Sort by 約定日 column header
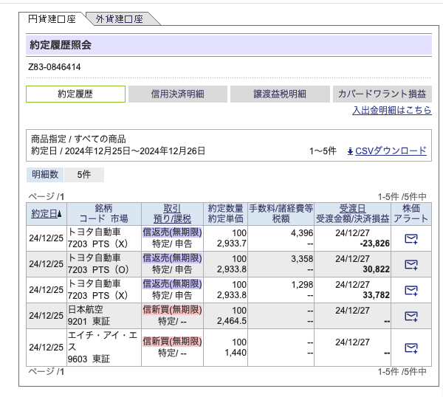The width and height of the screenshot is (443, 397). tap(44, 214)
